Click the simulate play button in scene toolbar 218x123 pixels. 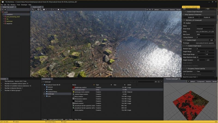pos(147,10)
